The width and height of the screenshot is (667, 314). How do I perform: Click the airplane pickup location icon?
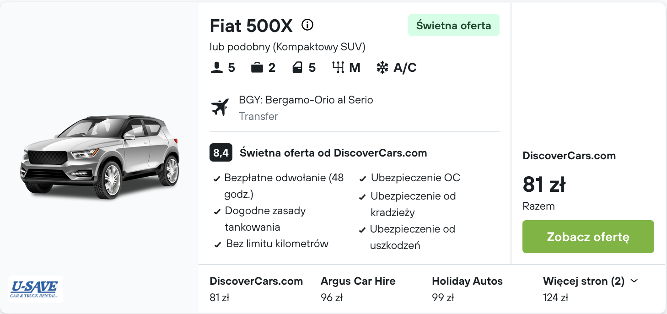point(220,108)
